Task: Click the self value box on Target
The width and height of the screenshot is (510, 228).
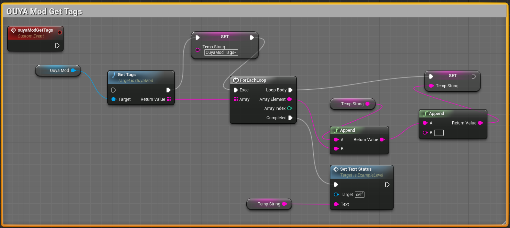Action: click(360, 195)
